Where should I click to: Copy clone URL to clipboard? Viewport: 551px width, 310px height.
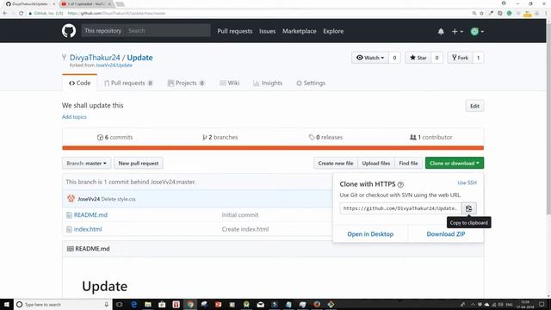[x=468, y=208]
